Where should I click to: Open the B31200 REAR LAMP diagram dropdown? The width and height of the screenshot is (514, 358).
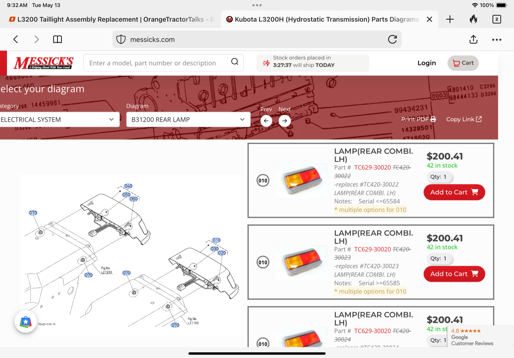pos(188,120)
